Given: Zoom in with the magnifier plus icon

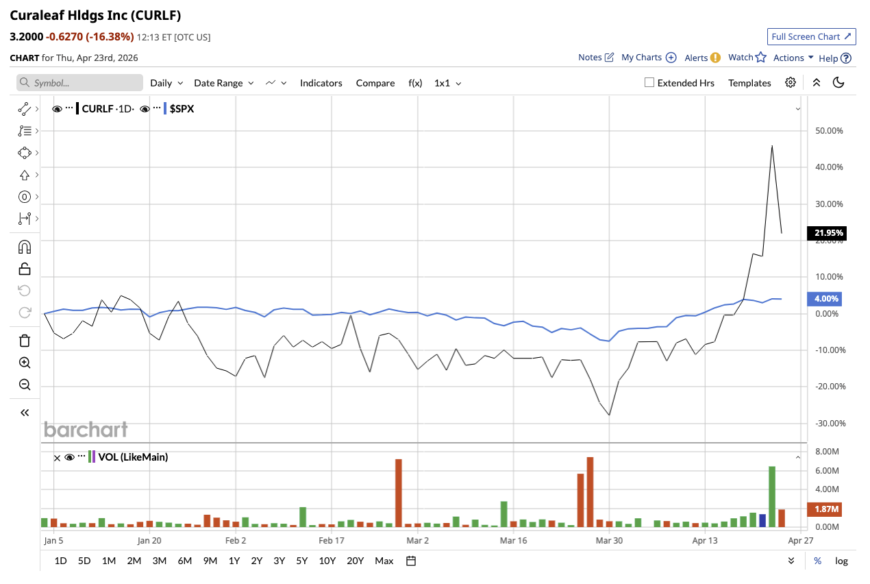Looking at the screenshot, I should tap(25, 363).
